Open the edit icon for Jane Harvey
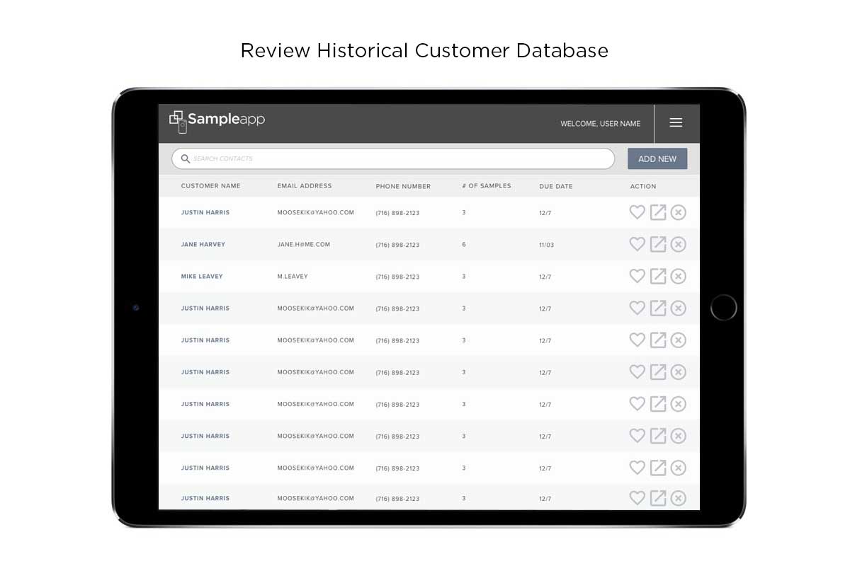The image size is (850, 566). pos(657,244)
